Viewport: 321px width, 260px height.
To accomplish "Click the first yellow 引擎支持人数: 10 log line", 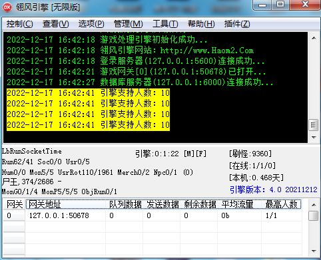I will pos(88,92).
